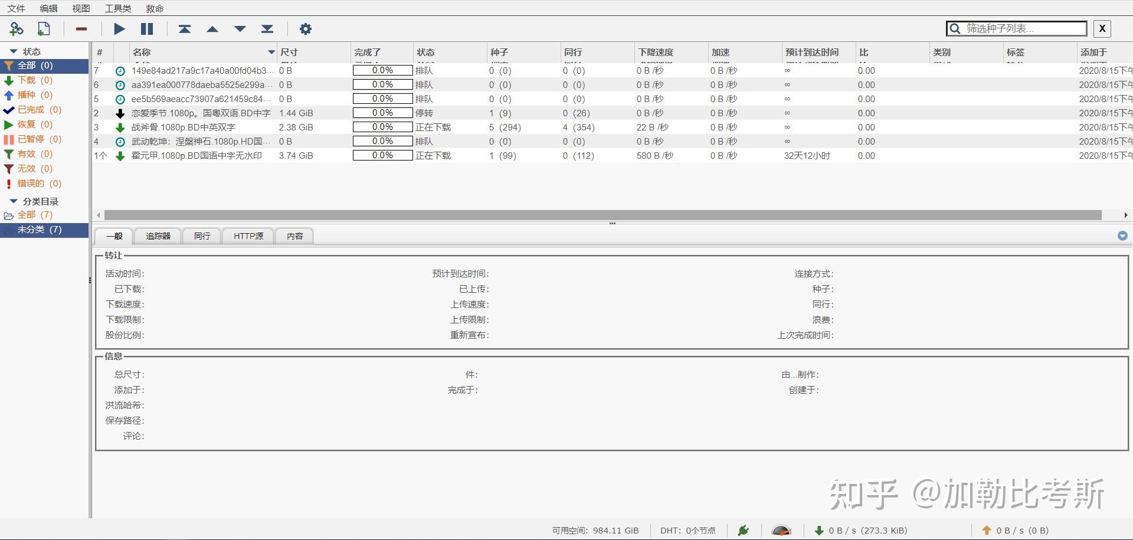Switch to the 追踪器 tab

(x=158, y=236)
